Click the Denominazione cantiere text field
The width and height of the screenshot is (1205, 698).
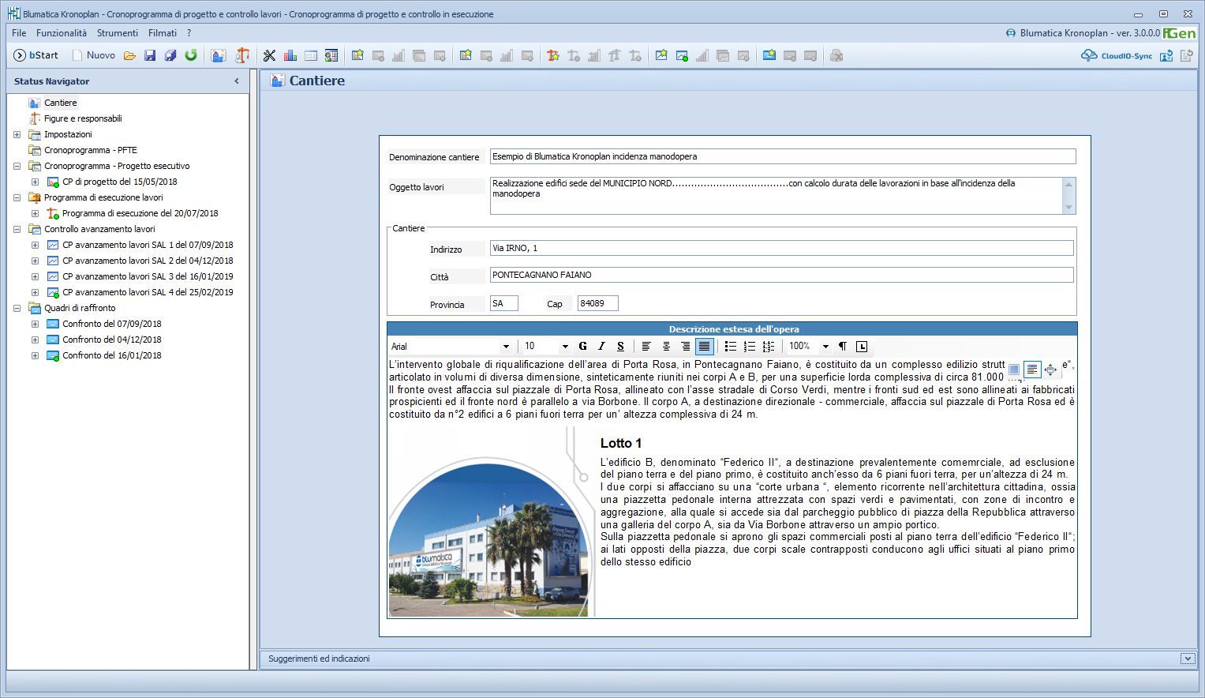tap(782, 156)
